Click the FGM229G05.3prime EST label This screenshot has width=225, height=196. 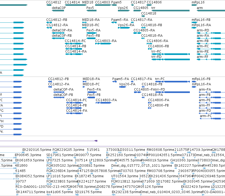(x=68, y=150)
